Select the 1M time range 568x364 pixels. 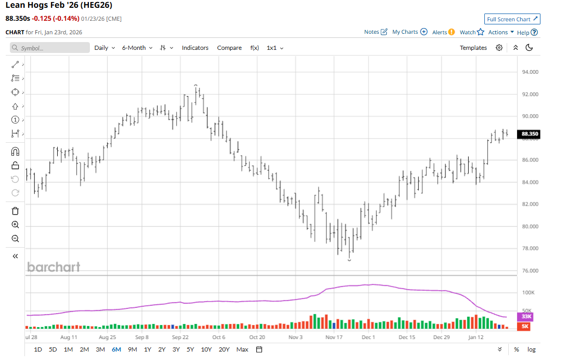(x=69, y=349)
